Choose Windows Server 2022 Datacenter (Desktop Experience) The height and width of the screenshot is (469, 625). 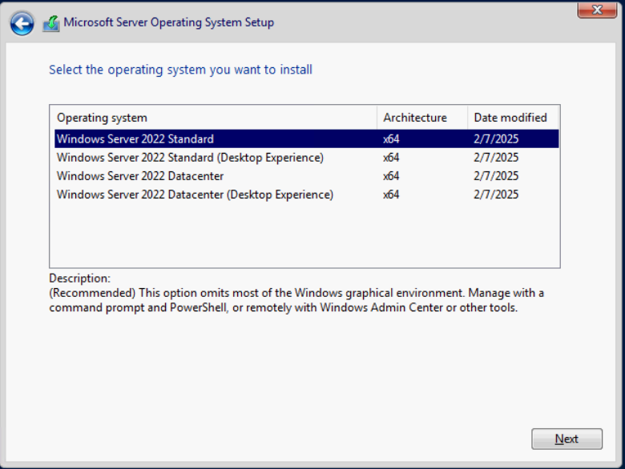click(x=195, y=194)
